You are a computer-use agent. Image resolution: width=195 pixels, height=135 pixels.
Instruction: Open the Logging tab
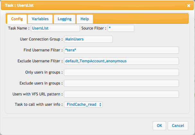click(x=65, y=19)
